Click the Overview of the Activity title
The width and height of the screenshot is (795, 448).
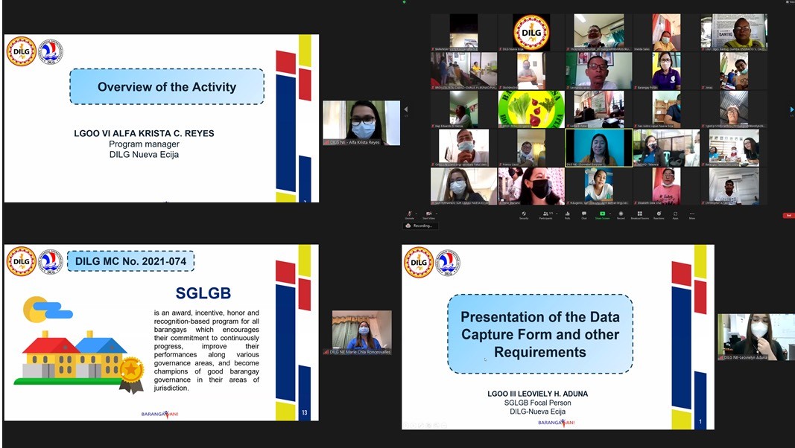coord(167,87)
